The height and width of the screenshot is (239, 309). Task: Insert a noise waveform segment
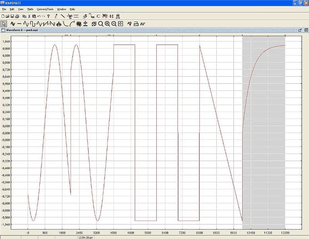[x=78, y=24]
